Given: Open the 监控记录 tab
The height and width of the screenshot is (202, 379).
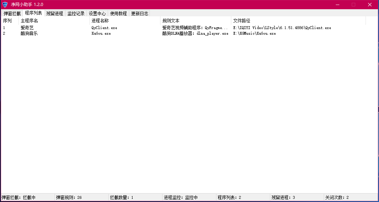Looking at the screenshot, I should 76,13.
